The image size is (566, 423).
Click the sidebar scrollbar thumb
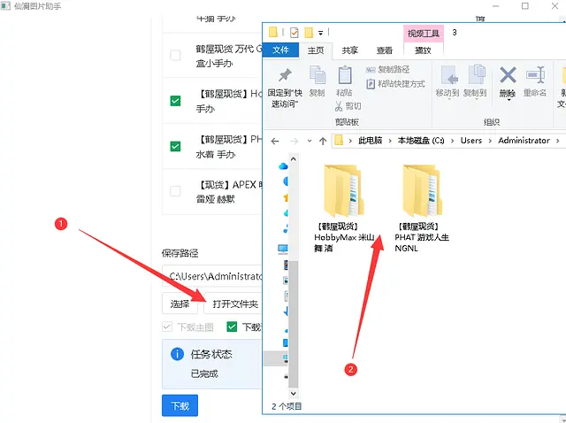click(x=294, y=324)
